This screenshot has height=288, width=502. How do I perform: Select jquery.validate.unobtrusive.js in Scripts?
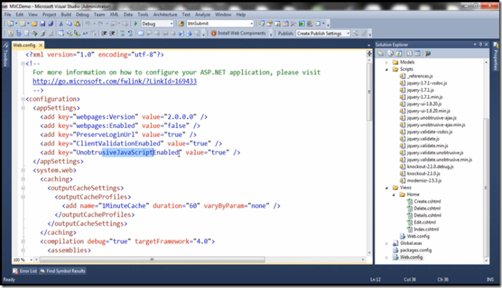coord(435,153)
